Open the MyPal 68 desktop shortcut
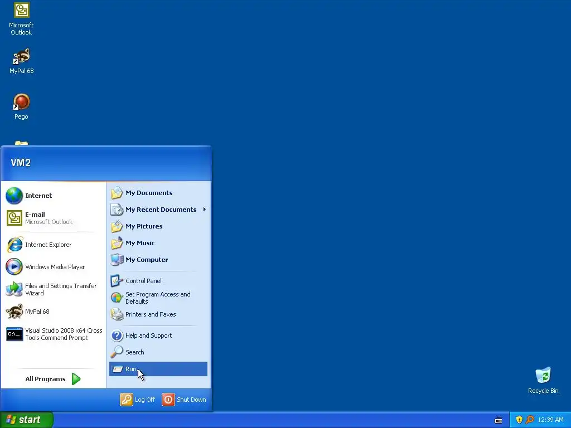 (x=22, y=61)
